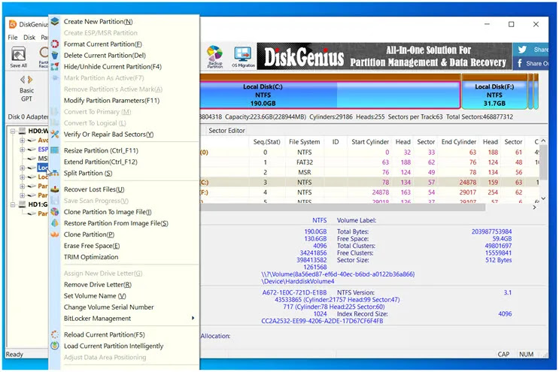
Task: Click the Start Cylinder column header
Action: tap(370, 142)
